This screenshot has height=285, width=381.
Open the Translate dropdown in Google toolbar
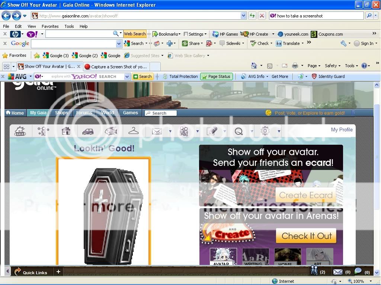point(290,43)
